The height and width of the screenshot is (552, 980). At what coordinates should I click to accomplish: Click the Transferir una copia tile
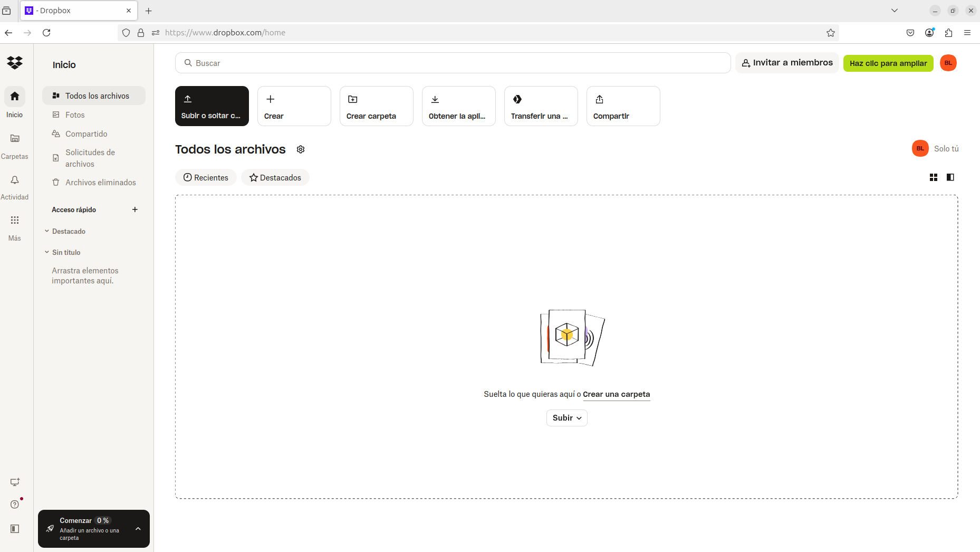pos(541,106)
